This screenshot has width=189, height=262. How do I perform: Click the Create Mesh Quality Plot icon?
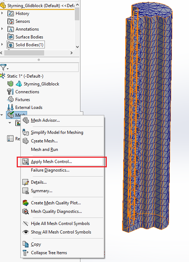[26, 203]
